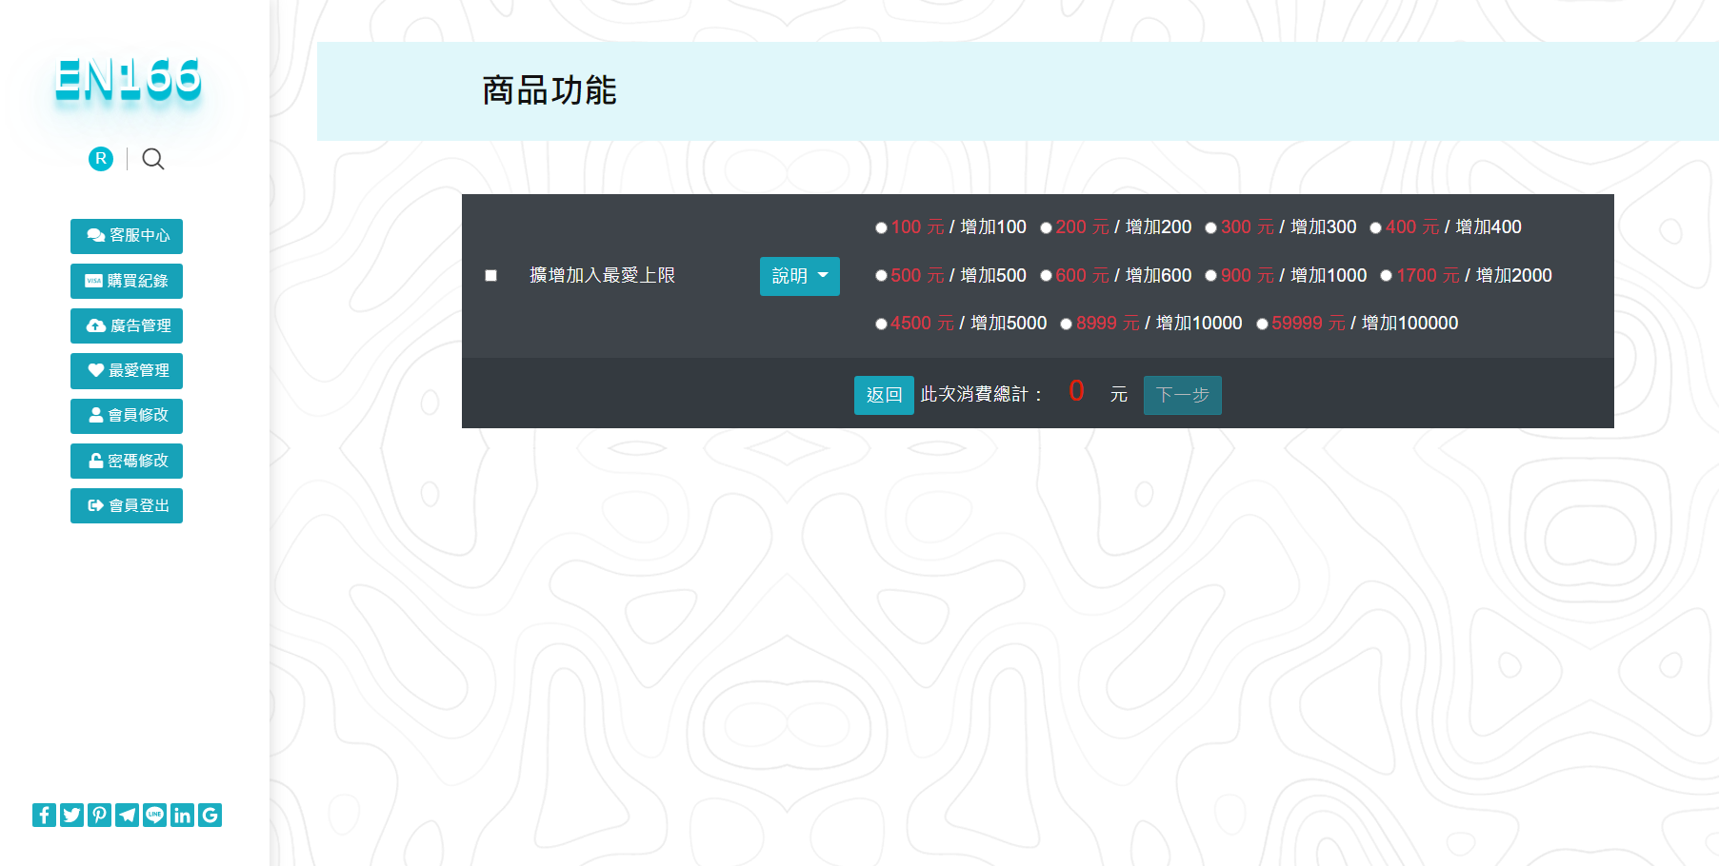Open 購買紀錄 purchase records
The height and width of the screenshot is (866, 1719).
click(127, 281)
